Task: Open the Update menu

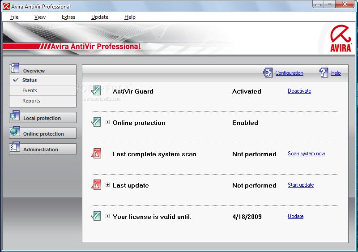Action: pos(100,17)
